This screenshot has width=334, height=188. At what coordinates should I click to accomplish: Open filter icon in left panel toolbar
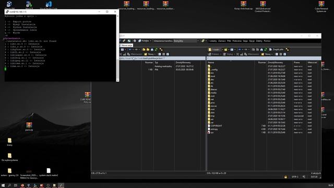coord(123,50)
